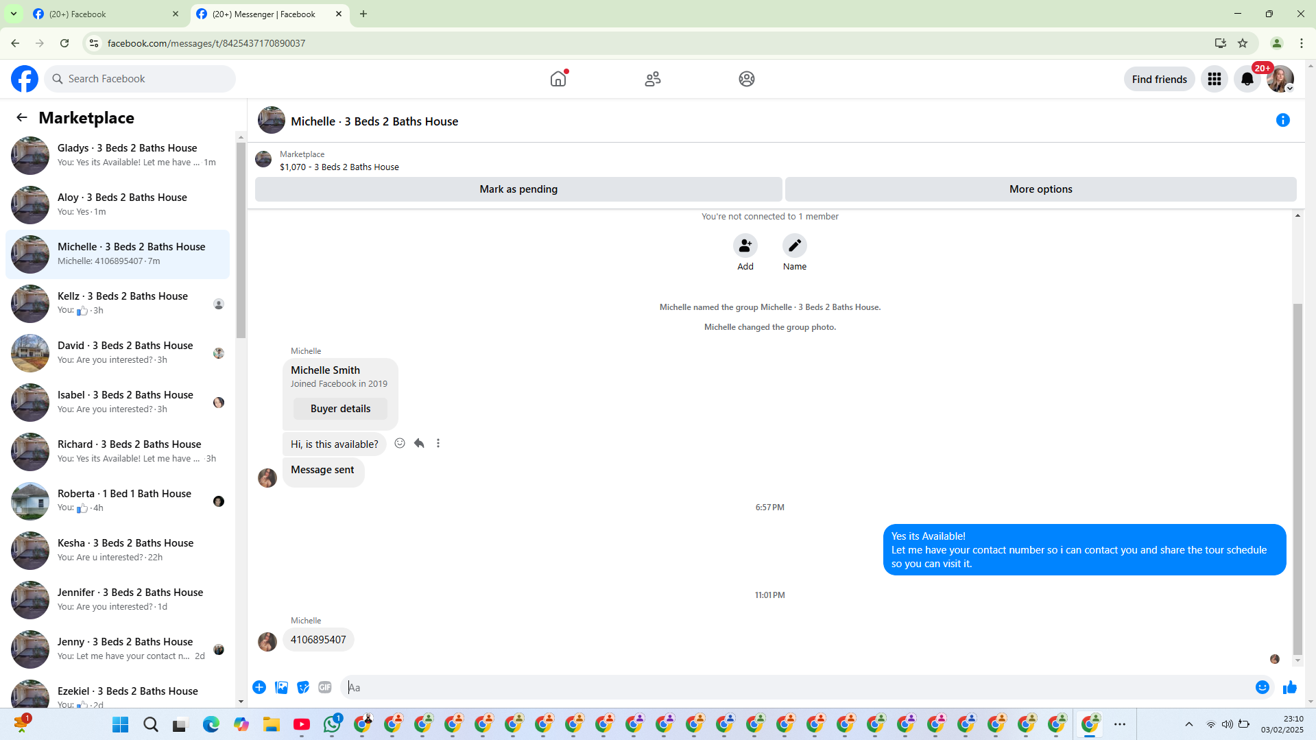1316x740 pixels.
Task: Open the Facebook menu grid icon
Action: pyautogui.click(x=1215, y=79)
